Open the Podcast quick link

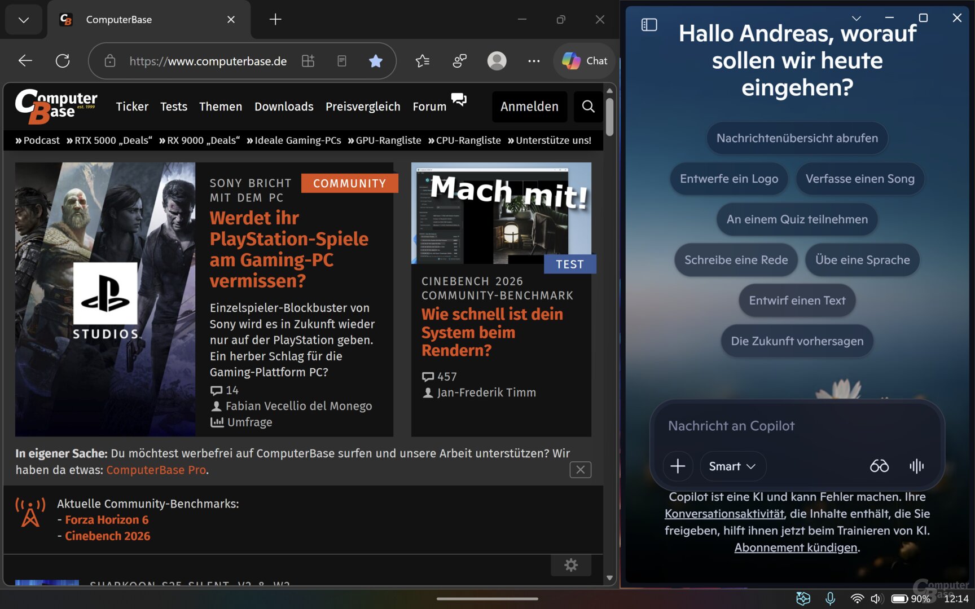[37, 140]
